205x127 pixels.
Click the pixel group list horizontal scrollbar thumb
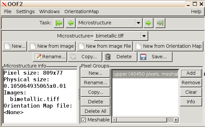[142, 120]
